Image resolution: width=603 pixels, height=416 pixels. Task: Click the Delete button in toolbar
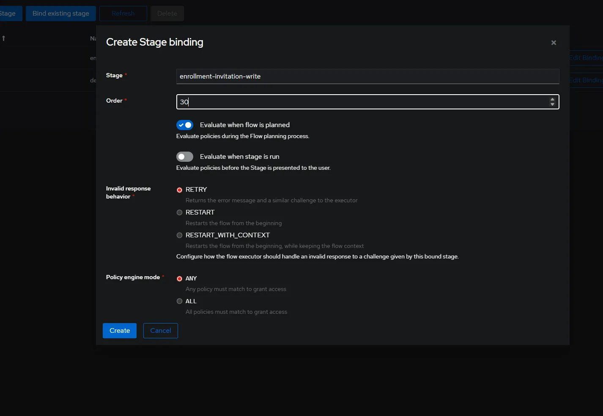click(167, 14)
